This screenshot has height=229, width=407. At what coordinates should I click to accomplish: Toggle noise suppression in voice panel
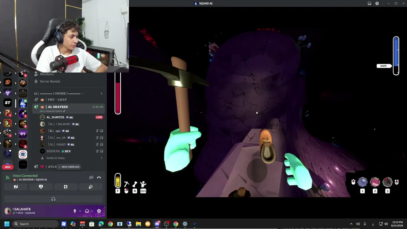point(91,177)
